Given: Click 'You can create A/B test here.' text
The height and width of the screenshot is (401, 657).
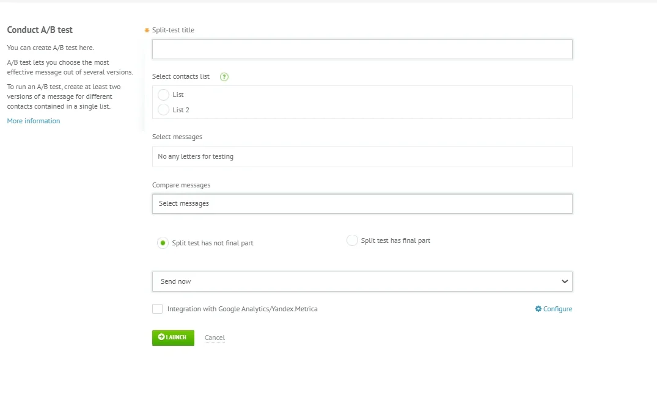Looking at the screenshot, I should tap(50, 47).
